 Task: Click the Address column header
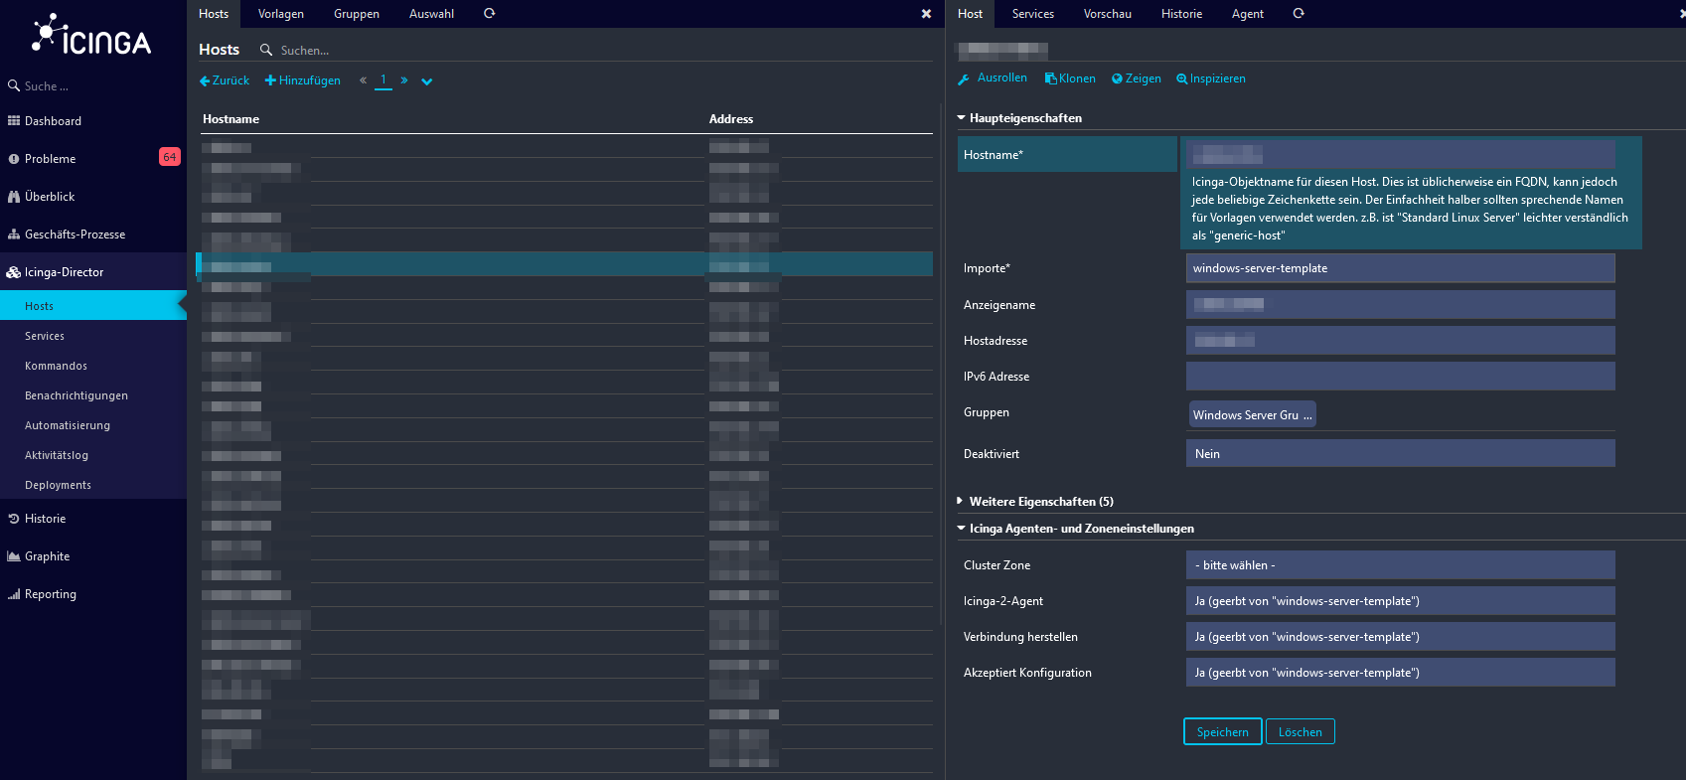coord(731,119)
